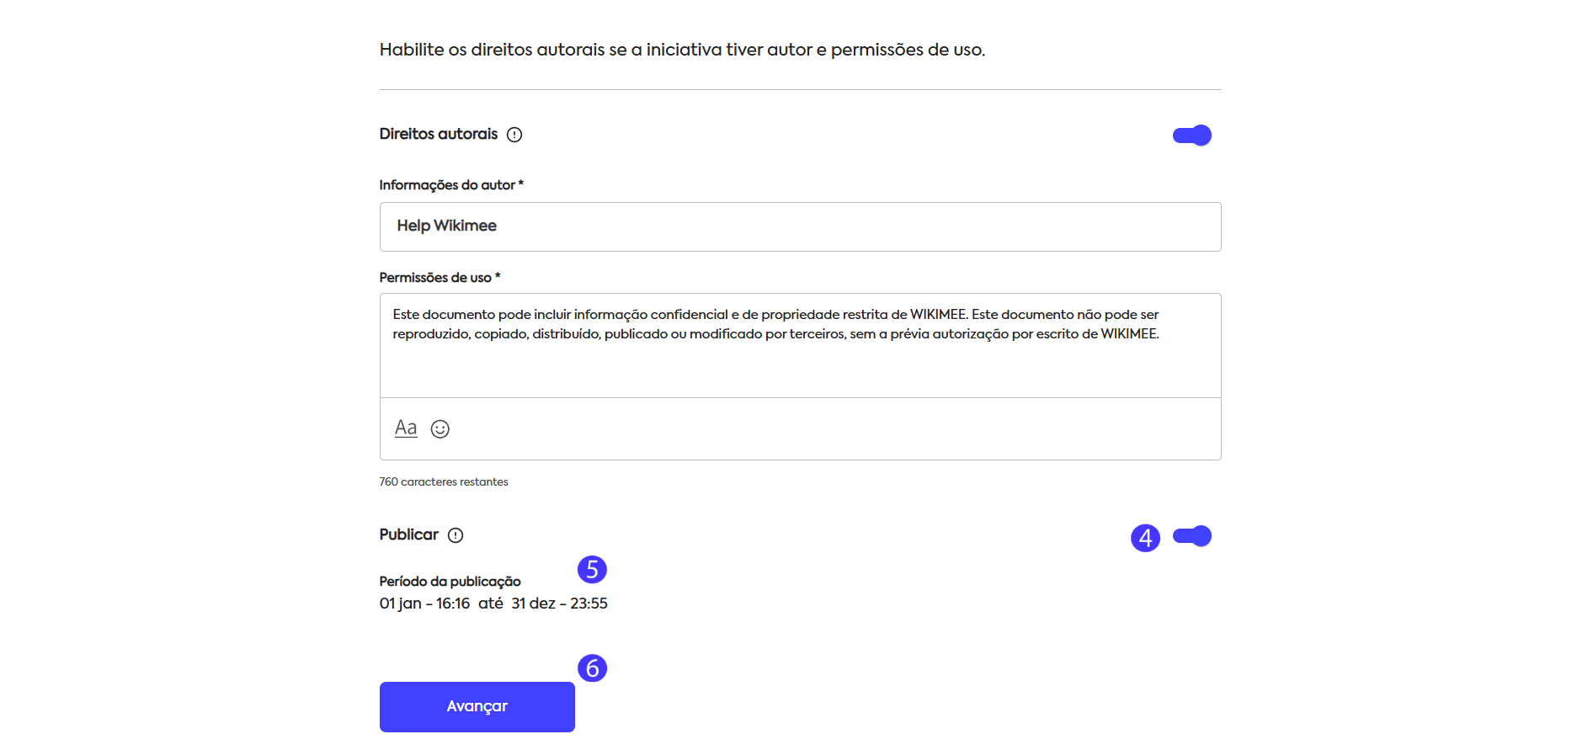Select the end date 31 dez - 23:55

(559, 604)
